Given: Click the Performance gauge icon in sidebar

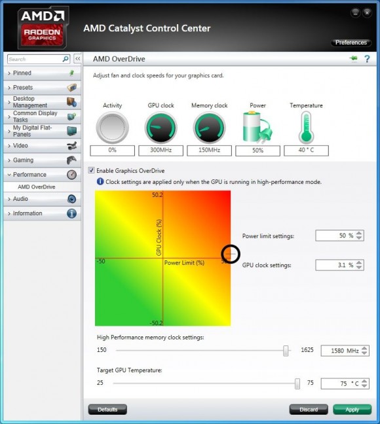Looking at the screenshot, I should [72, 175].
